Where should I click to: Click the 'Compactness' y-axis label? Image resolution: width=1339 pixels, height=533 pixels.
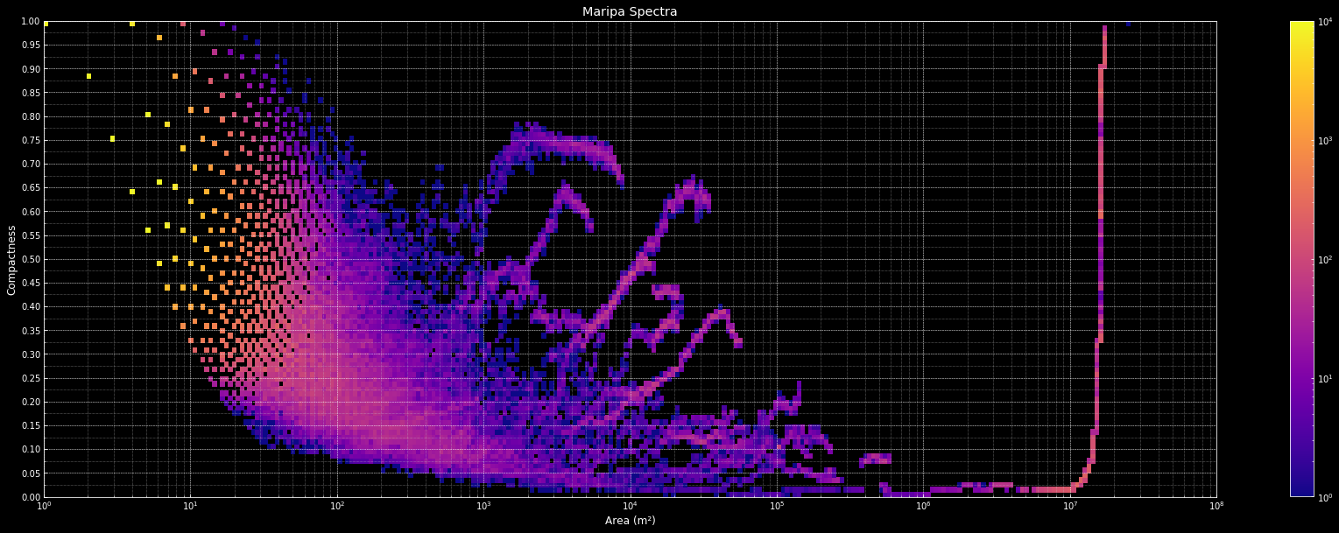pos(12,259)
